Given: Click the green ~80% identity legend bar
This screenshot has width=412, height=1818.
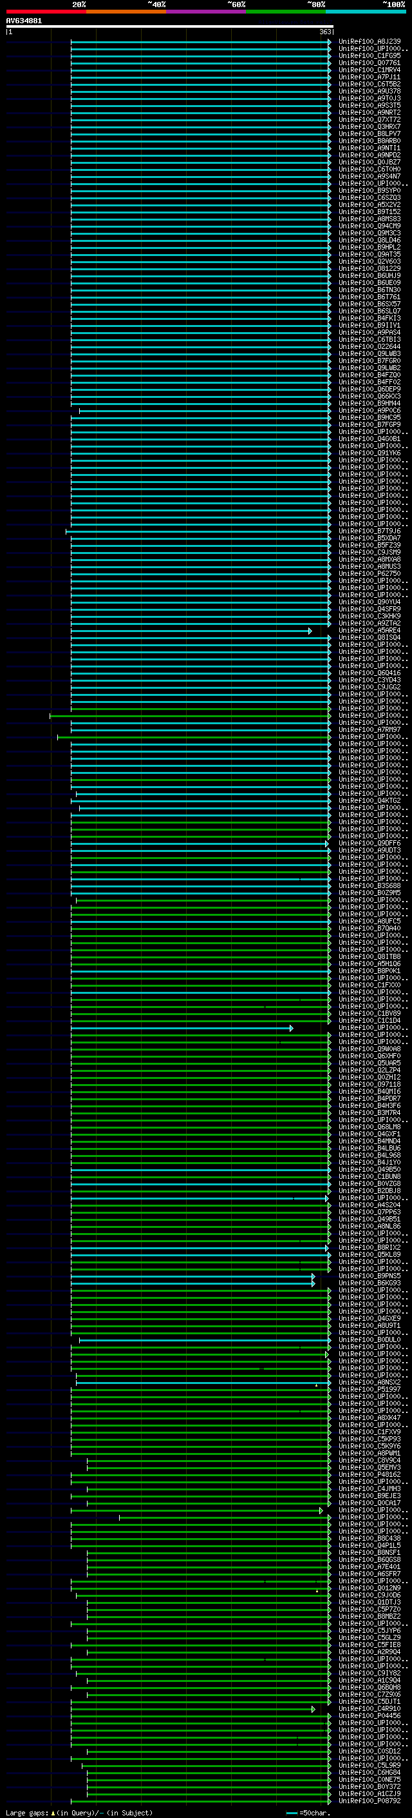Looking at the screenshot, I should point(286,12).
